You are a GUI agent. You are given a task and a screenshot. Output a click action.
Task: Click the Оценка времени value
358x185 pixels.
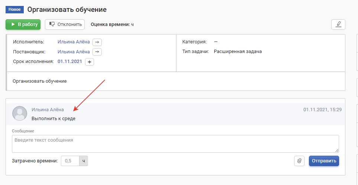click(x=132, y=24)
